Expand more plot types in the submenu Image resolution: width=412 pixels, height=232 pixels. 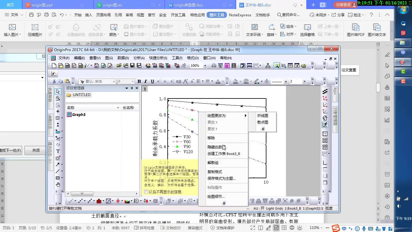pyautogui.click(x=263, y=129)
